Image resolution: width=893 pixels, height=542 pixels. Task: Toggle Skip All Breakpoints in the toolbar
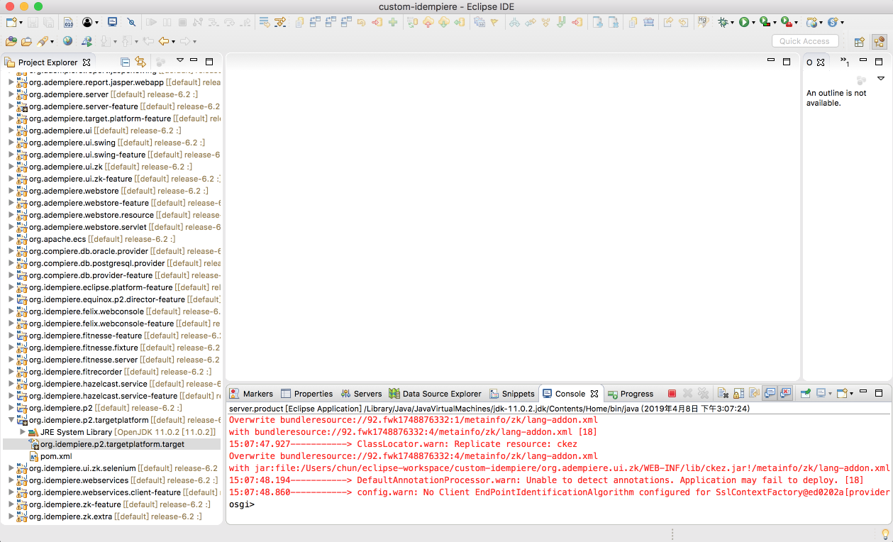[132, 23]
